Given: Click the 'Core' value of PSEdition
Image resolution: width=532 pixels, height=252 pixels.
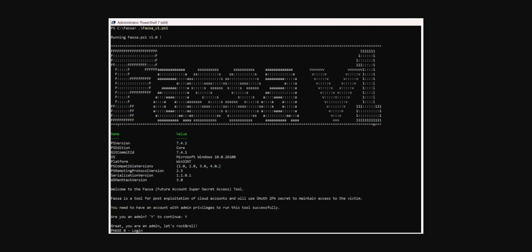Looking at the screenshot, I should coord(180,148).
